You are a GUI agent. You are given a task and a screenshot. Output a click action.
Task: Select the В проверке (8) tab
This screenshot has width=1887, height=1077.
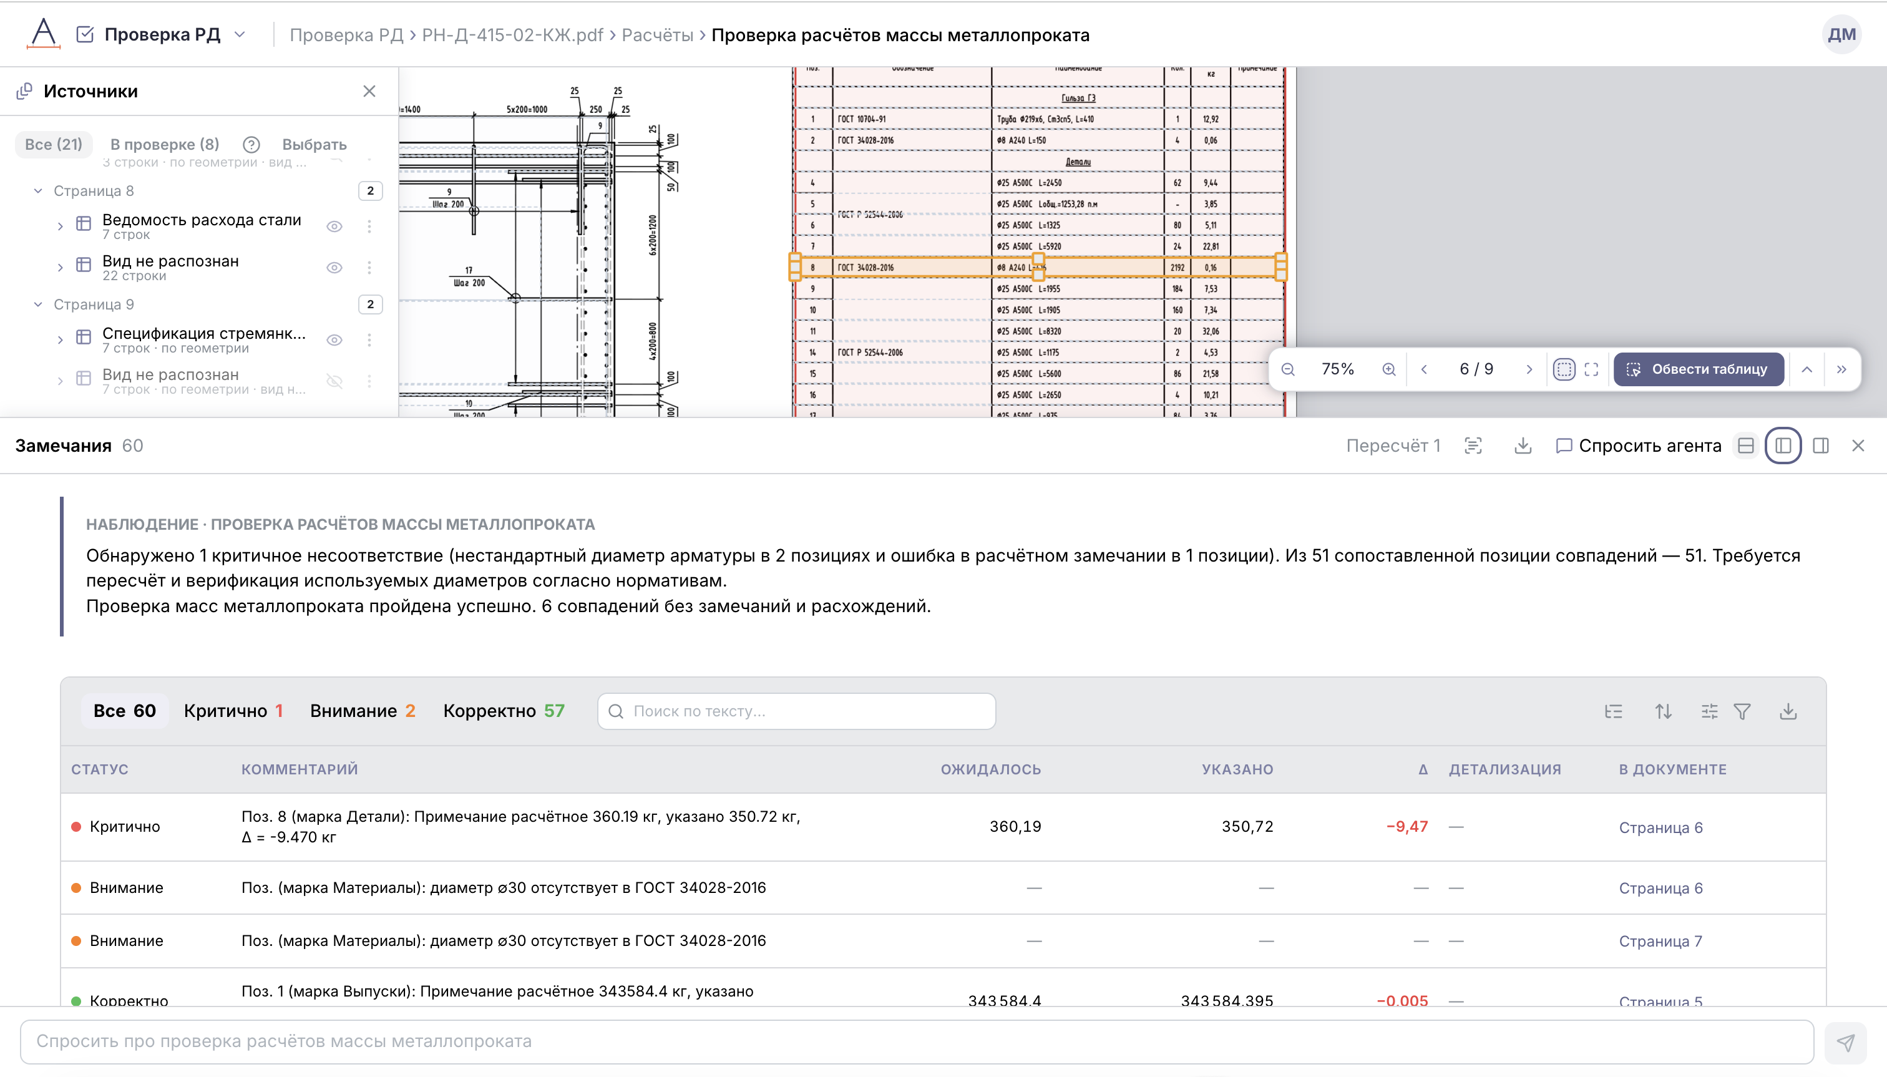pos(164,144)
